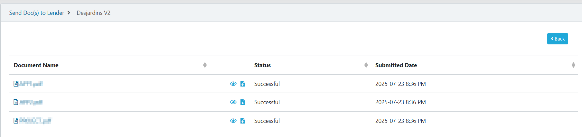The height and width of the screenshot is (137, 582).
Task: Open Send Doc(s) to Lender breadcrumb
Action: tap(37, 13)
